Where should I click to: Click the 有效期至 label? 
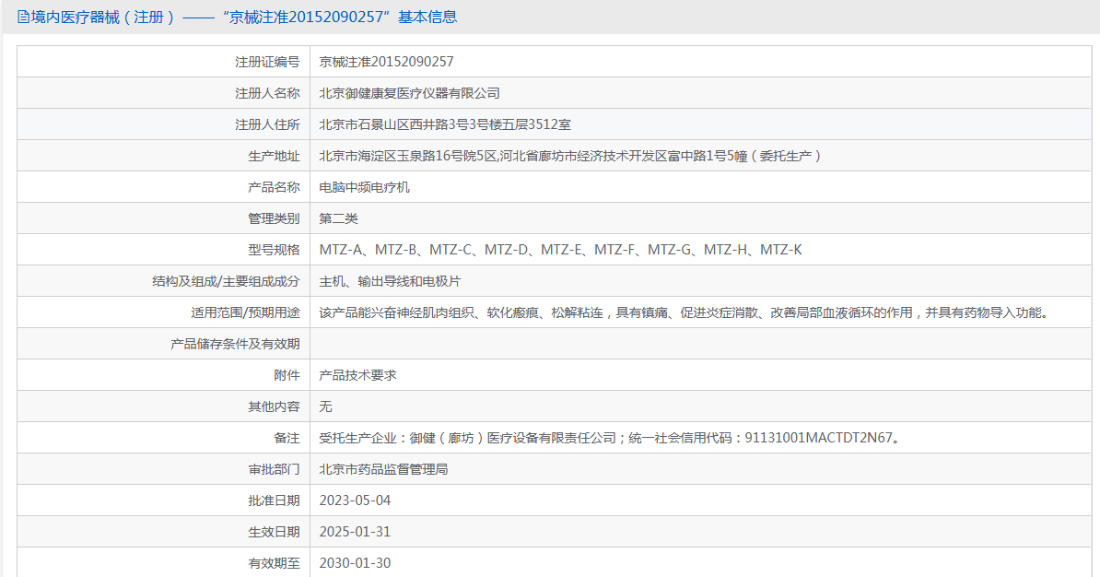(x=274, y=564)
